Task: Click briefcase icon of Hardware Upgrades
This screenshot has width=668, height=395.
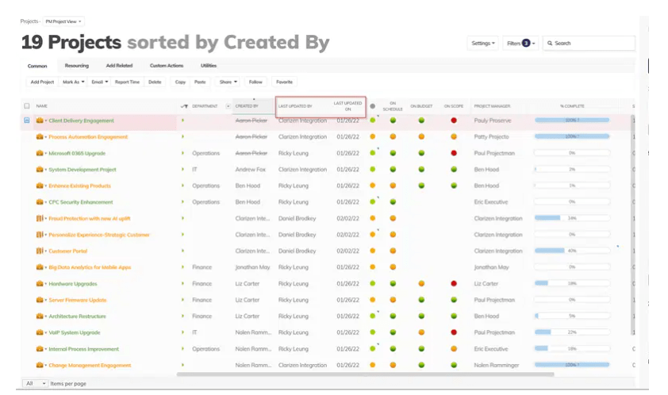Action: pyautogui.click(x=40, y=283)
